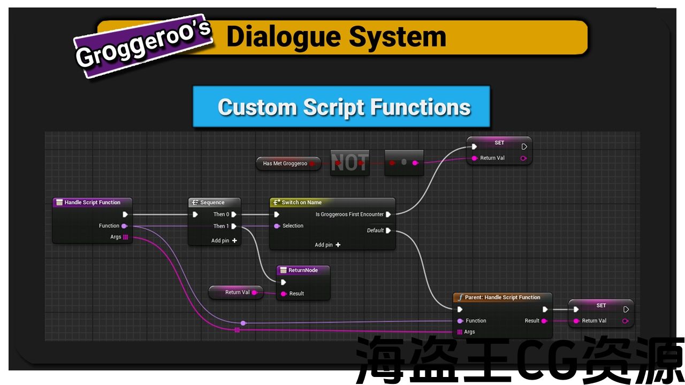Click the purple Groggeroo's label
Viewport: 685px width, 385px height.
pos(143,46)
